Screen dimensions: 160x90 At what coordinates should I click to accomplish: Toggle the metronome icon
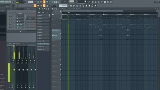point(35,2)
